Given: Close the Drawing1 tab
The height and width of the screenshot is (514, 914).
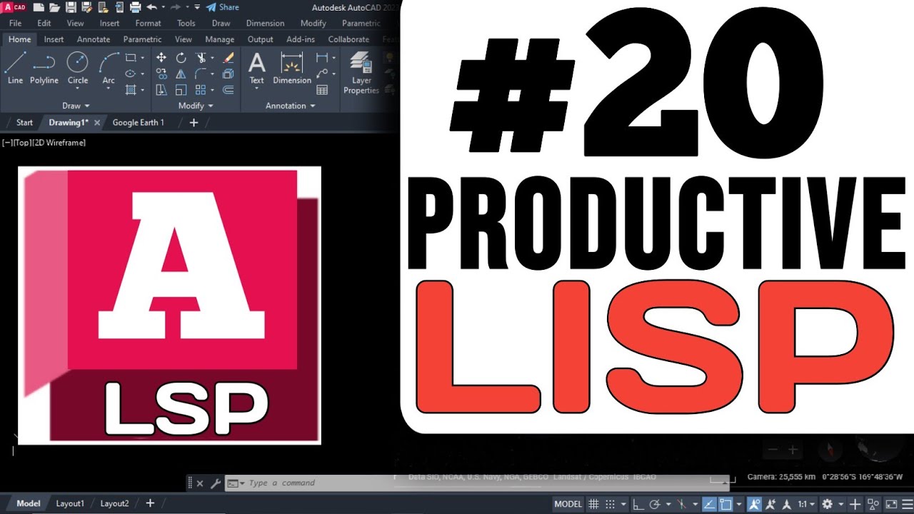Looking at the screenshot, I should click(97, 123).
